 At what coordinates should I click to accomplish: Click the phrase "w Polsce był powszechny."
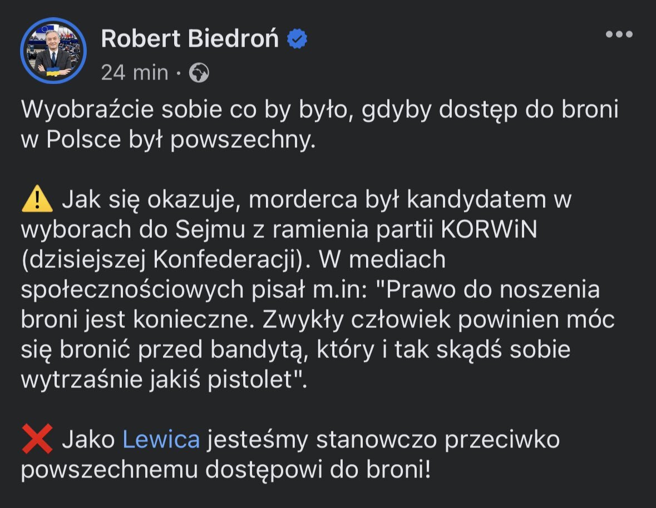click(168, 140)
